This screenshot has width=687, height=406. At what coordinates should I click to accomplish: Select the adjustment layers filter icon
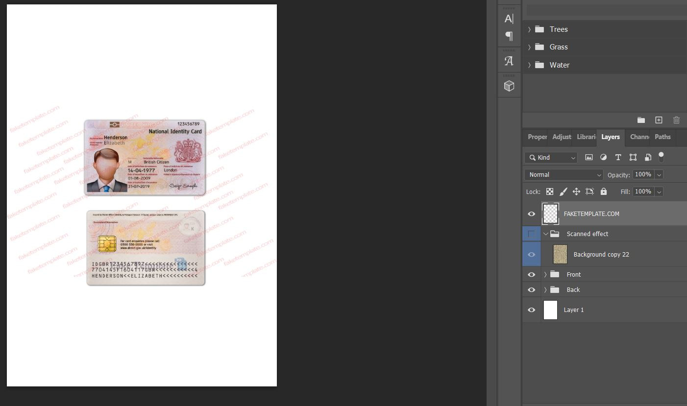pyautogui.click(x=603, y=157)
